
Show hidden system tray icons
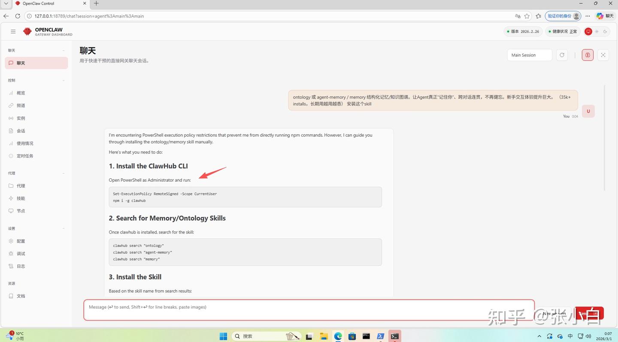click(539, 336)
